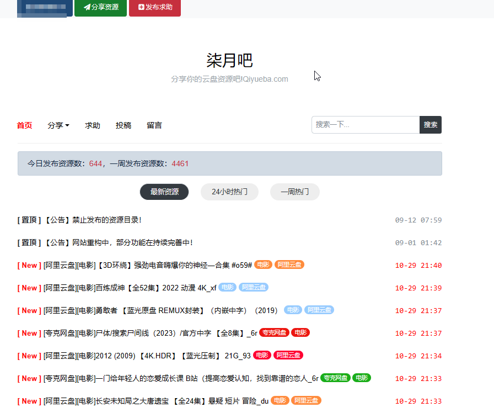The width and height of the screenshot is (494, 418).
Task: Expand the 分享 dropdown menu
Action: (58, 125)
